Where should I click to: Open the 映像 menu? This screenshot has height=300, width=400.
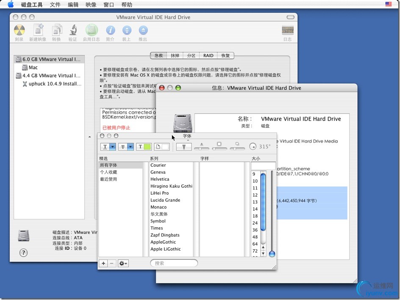(x=91, y=5)
